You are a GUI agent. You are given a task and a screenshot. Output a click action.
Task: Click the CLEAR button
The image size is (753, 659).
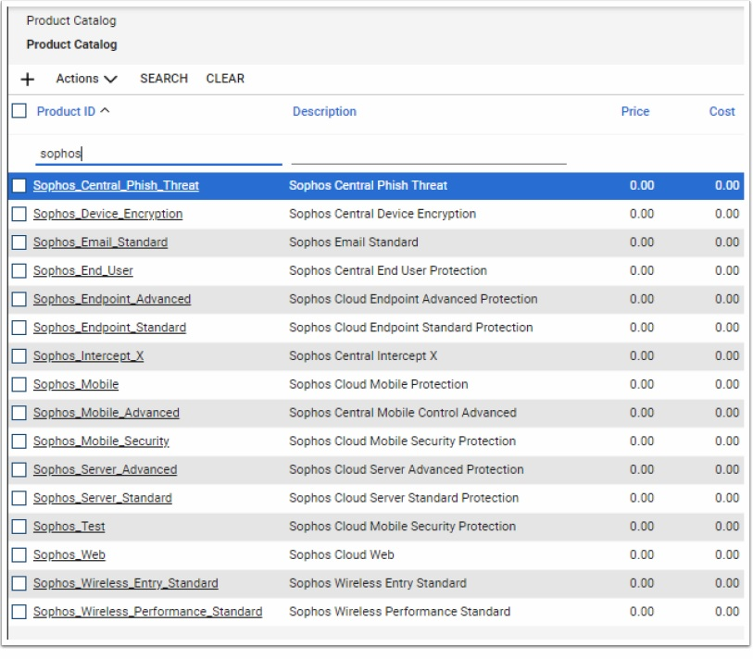[225, 79]
